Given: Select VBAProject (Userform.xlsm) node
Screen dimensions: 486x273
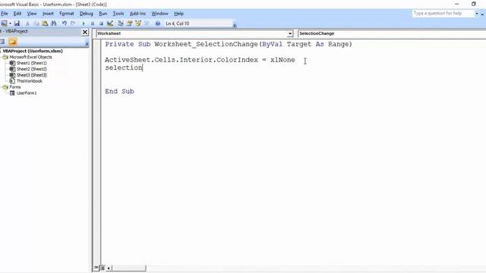Looking at the screenshot, I should (x=33, y=51).
